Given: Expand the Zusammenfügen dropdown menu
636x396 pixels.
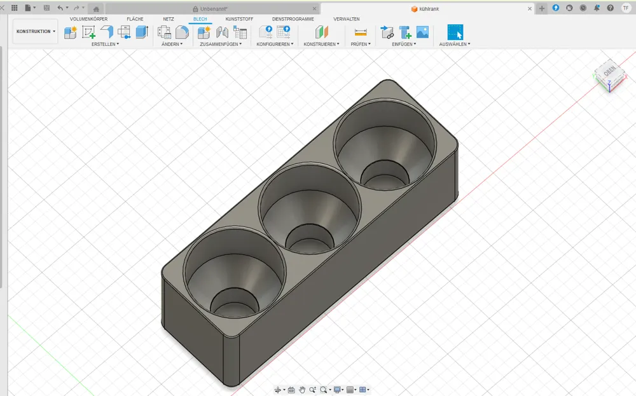Looking at the screenshot, I should (x=221, y=44).
